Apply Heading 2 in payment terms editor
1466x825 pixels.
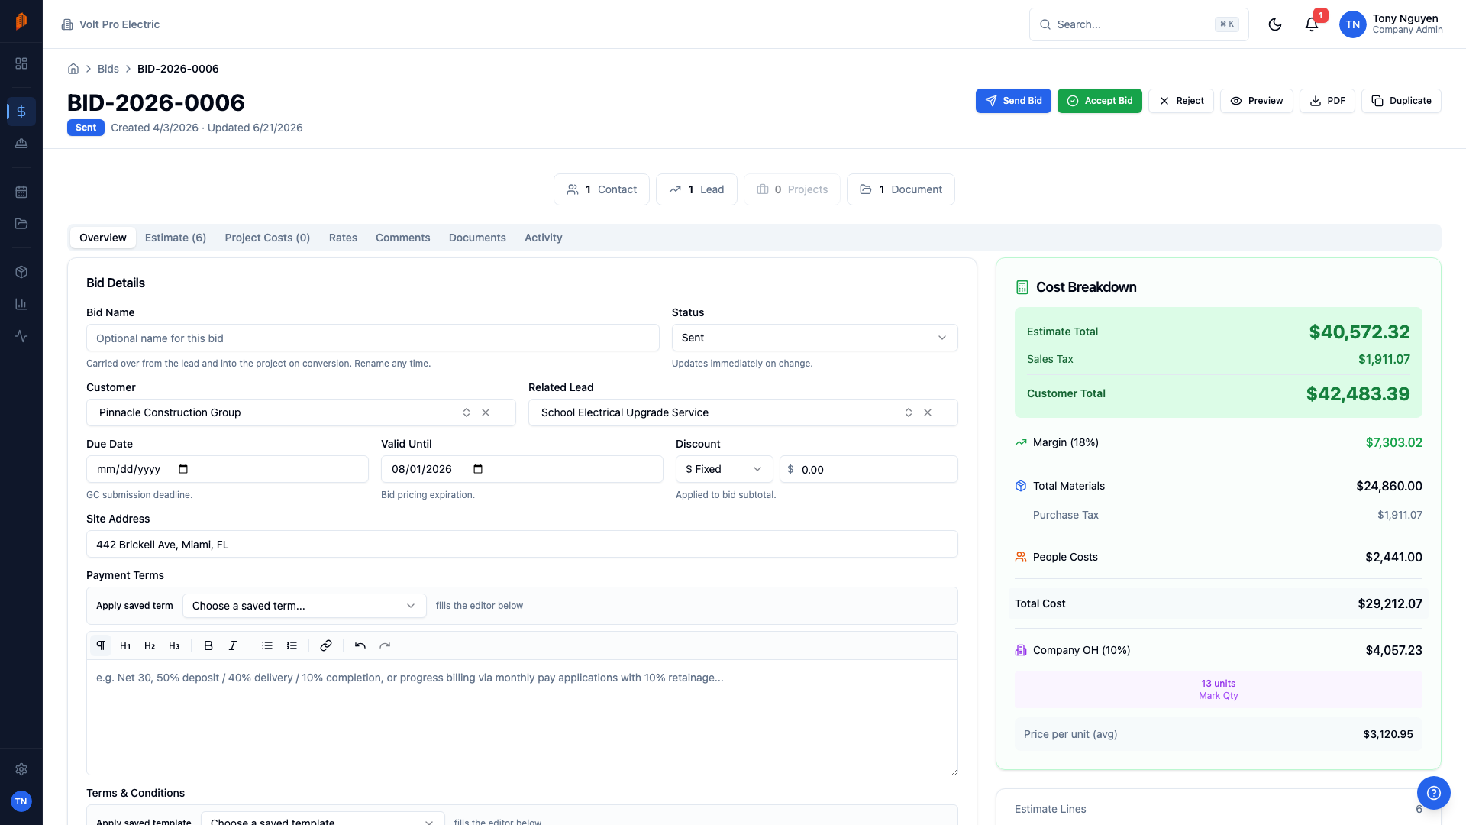click(x=150, y=645)
